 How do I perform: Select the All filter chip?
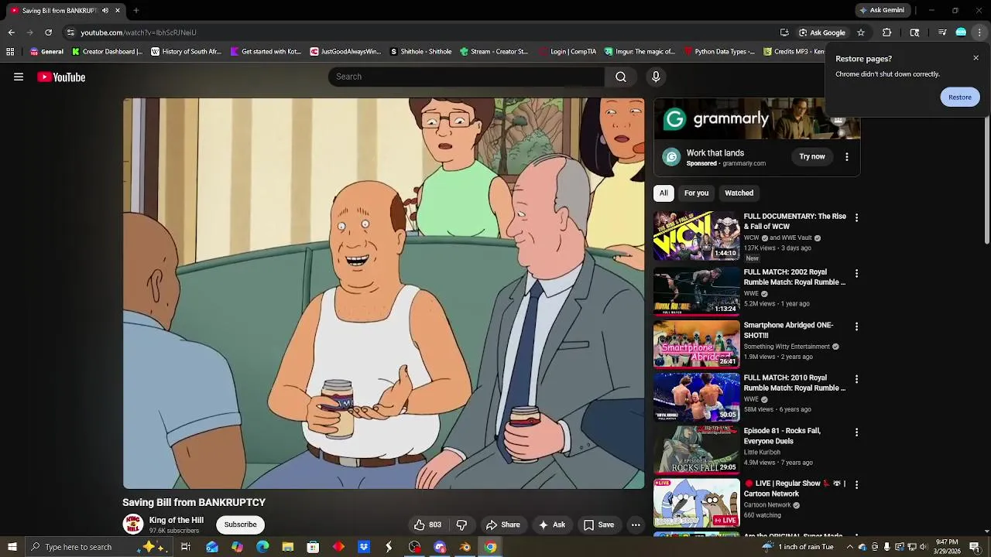pyautogui.click(x=664, y=193)
